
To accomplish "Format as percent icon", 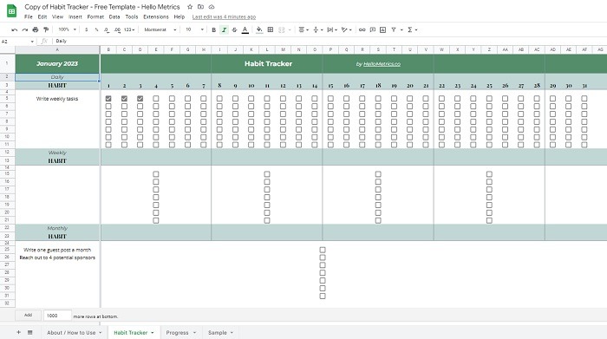I will click(96, 29).
